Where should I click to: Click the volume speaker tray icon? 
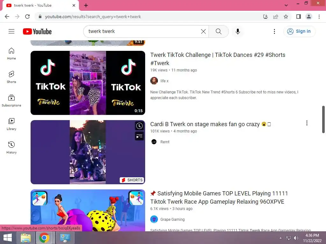tap(296, 238)
